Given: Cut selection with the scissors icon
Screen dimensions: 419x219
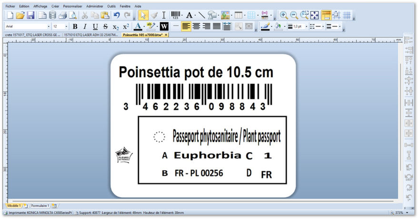Looking at the screenshot, I should tap(85, 15).
